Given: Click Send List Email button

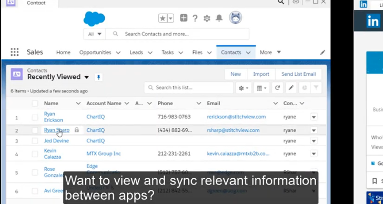Looking at the screenshot, I should click(x=298, y=74).
